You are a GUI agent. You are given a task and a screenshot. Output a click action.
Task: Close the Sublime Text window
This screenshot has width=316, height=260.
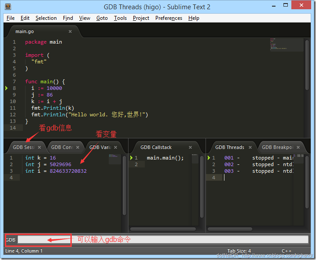301,5
